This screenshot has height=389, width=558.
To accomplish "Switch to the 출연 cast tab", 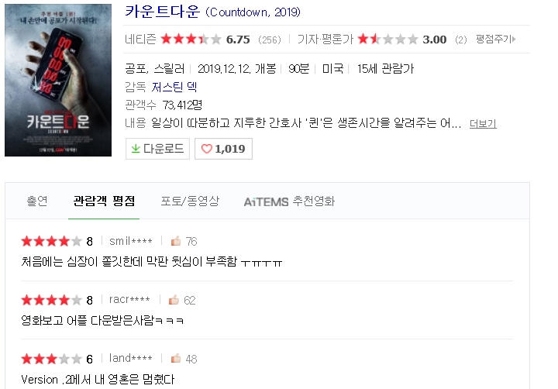I will 37,201.
